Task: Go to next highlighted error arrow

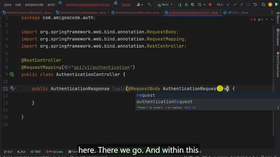Action: point(272,19)
